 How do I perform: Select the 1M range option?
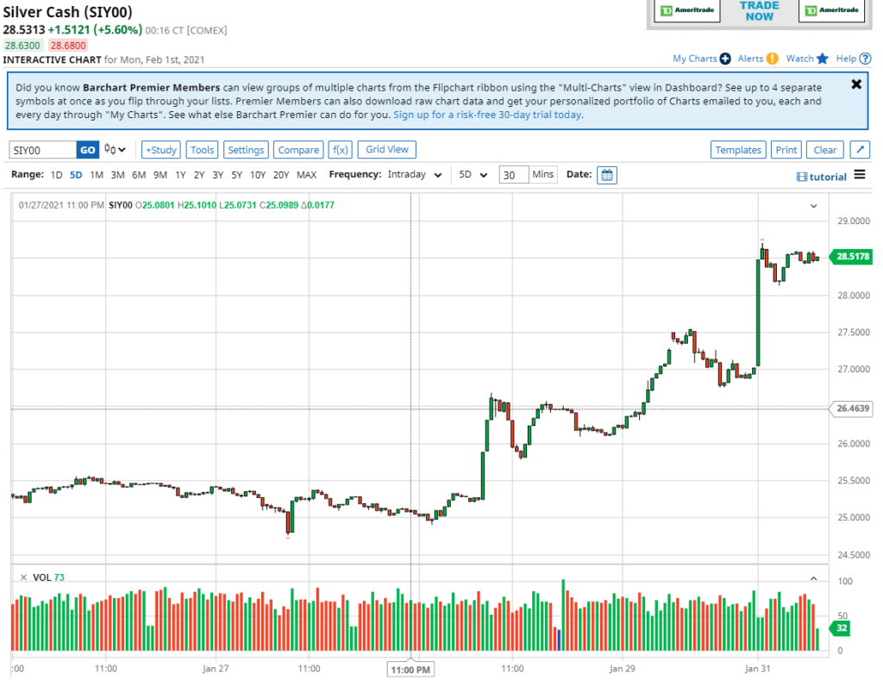(x=97, y=175)
